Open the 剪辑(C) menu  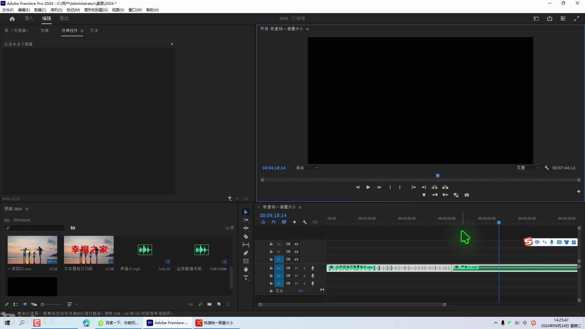40,10
